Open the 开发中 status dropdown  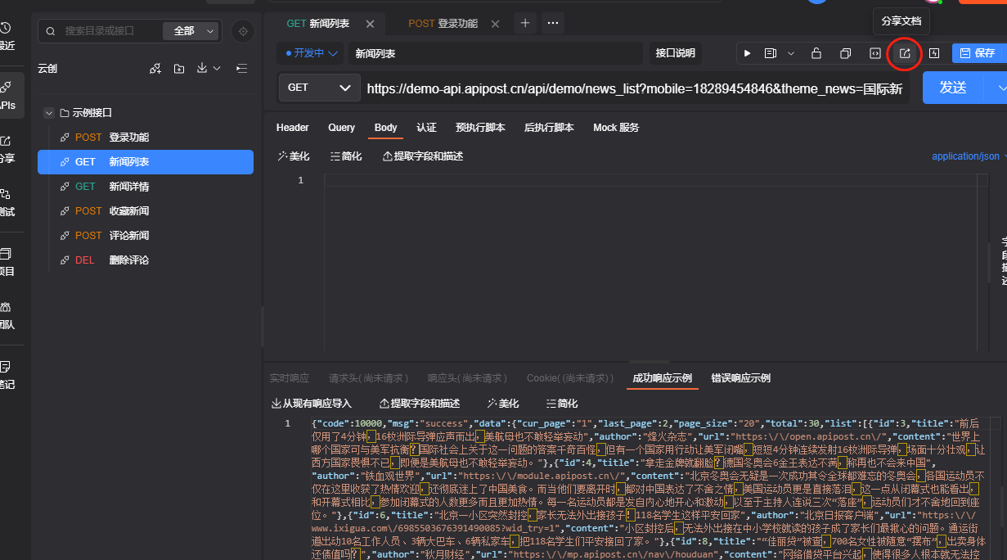[x=309, y=52]
